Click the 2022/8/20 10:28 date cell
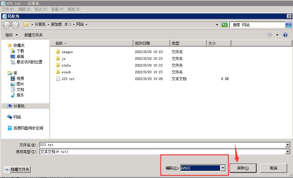The image size is (293, 178). coord(149,79)
